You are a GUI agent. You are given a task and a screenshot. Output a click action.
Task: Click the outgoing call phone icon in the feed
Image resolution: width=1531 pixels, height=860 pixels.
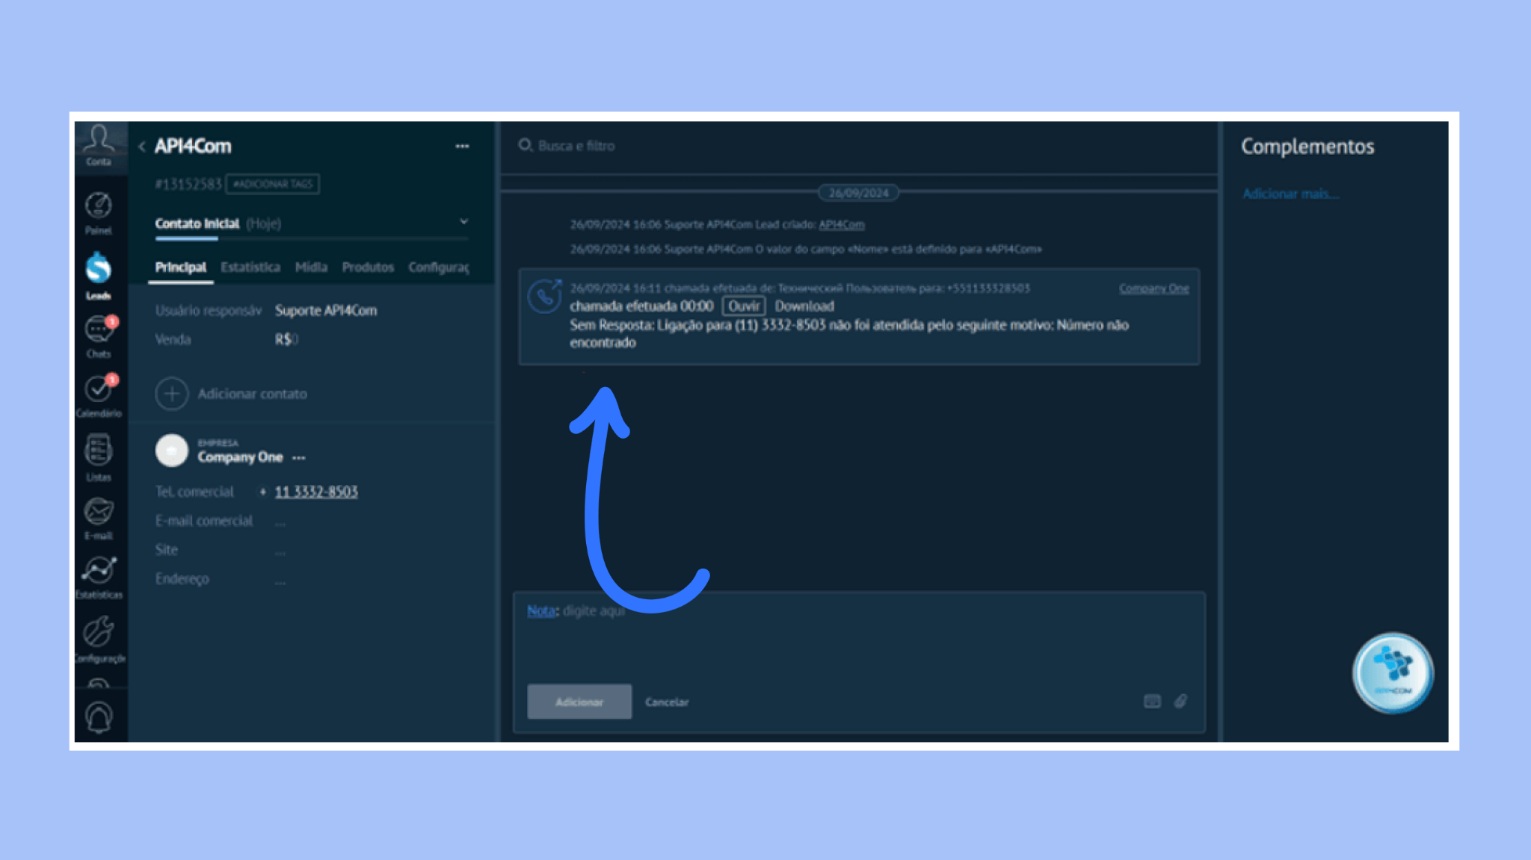(545, 296)
